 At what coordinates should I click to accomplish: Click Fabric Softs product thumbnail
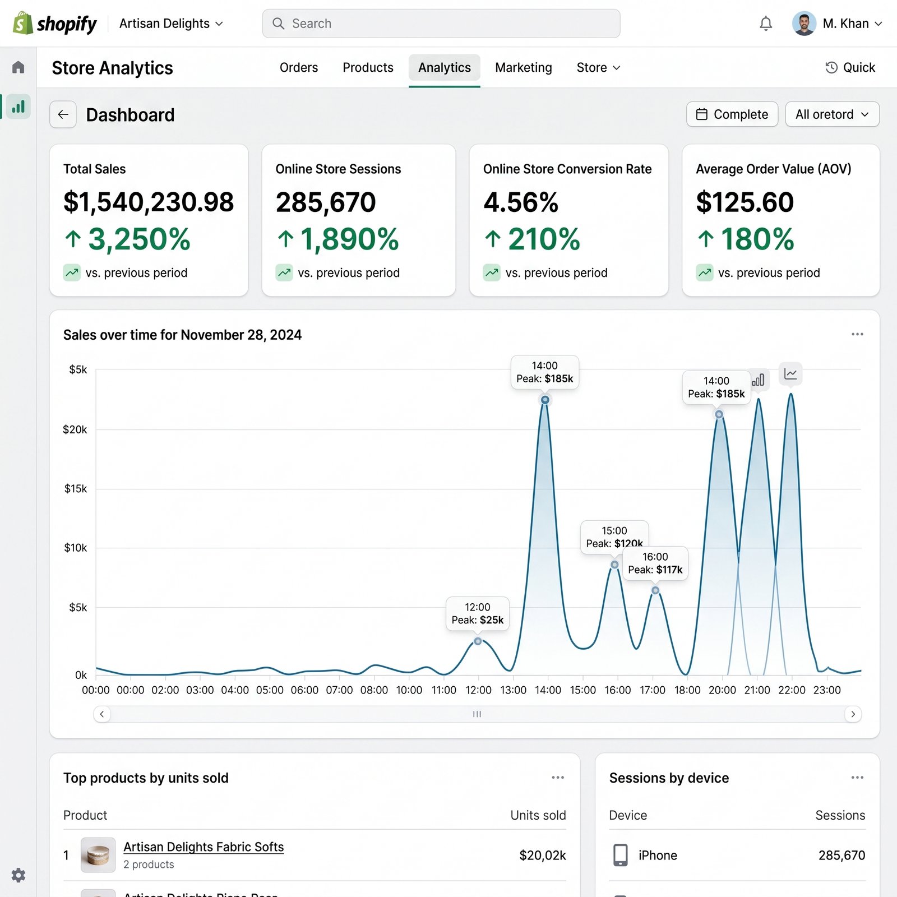click(x=98, y=855)
